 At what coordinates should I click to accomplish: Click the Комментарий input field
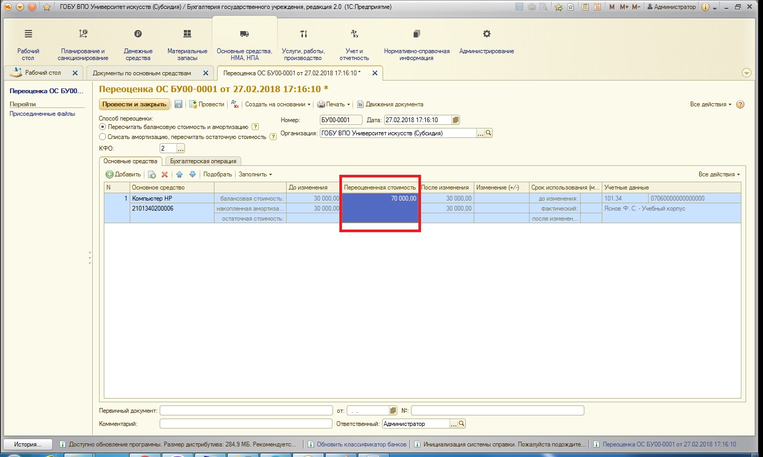click(x=246, y=423)
